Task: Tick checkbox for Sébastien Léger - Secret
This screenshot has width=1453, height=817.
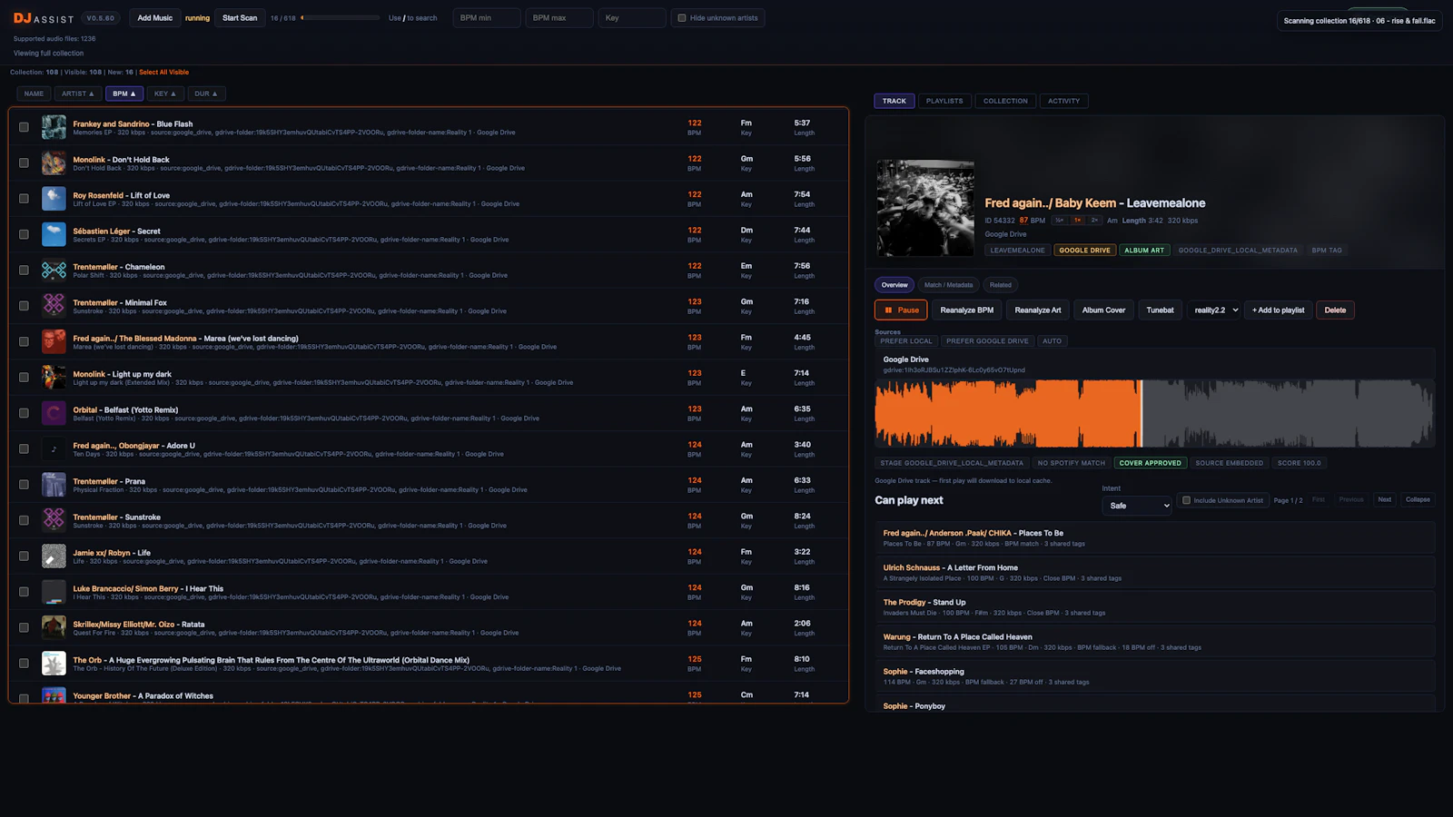Action: [x=24, y=234]
